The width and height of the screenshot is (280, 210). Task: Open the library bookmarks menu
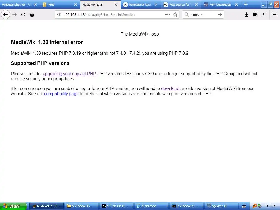[255, 14]
